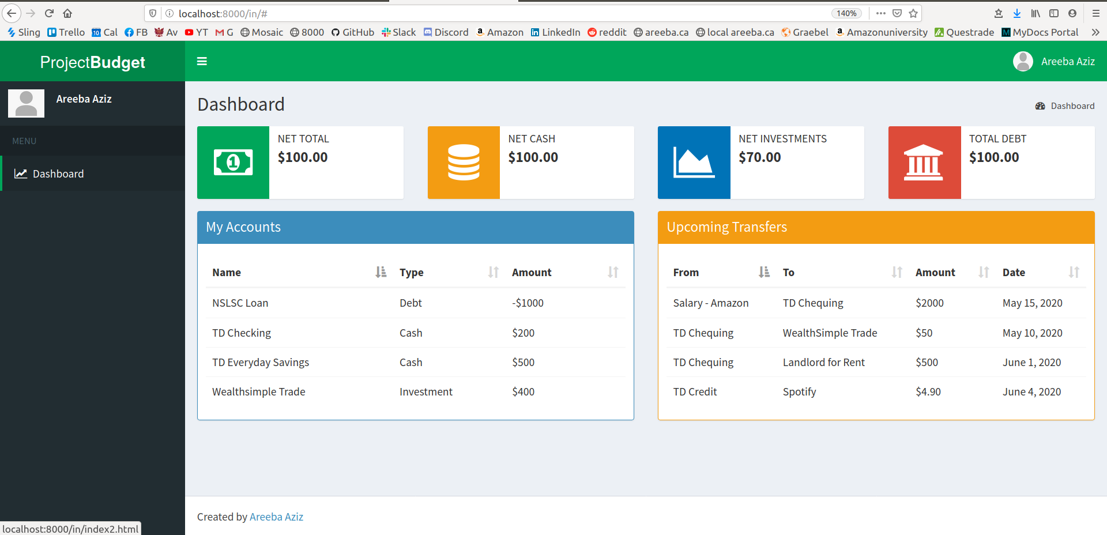Select Salary - Amazon transfer
Image resolution: width=1107 pixels, height=535 pixels.
click(876, 303)
